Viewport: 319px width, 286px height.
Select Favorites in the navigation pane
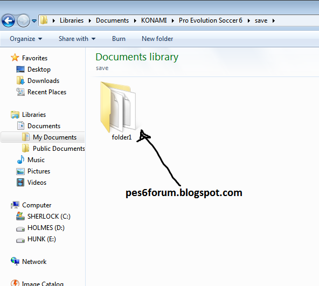click(x=35, y=58)
